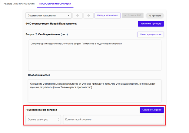Switch to the Результаты назначения tab
Image resolution: width=189 pixels, height=133 pixels.
click(x=19, y=4)
